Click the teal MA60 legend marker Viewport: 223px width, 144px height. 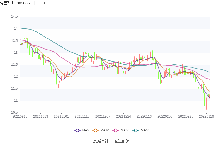point(136,130)
